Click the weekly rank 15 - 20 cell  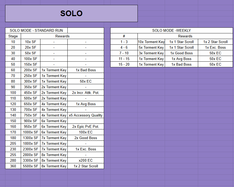click(124, 64)
